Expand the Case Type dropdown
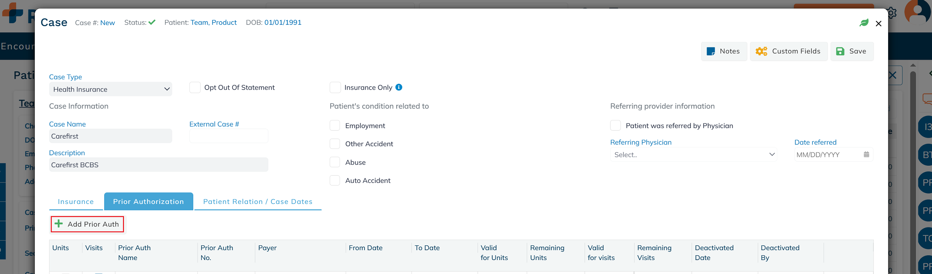Viewport: 932px width, 274px height. pyautogui.click(x=111, y=89)
